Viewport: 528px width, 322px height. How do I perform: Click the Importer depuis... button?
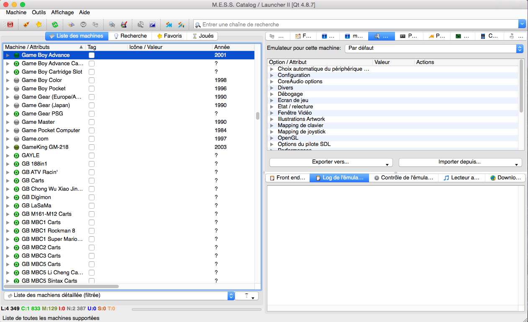coord(460,162)
